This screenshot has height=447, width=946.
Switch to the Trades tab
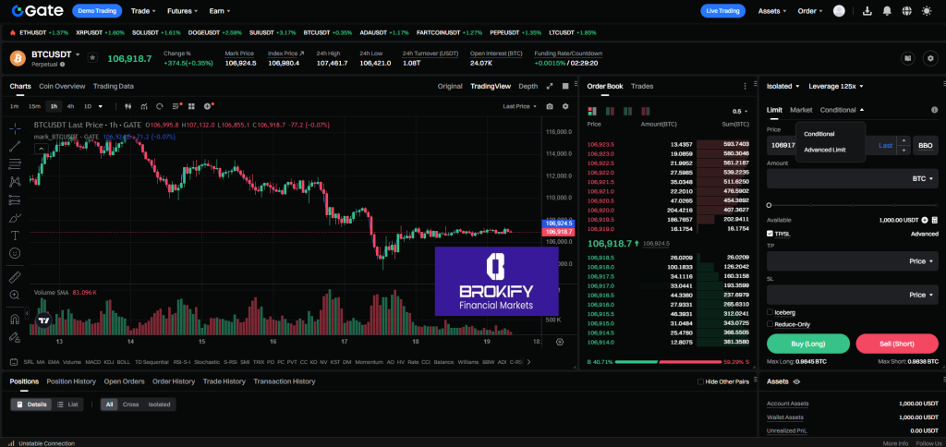[642, 86]
